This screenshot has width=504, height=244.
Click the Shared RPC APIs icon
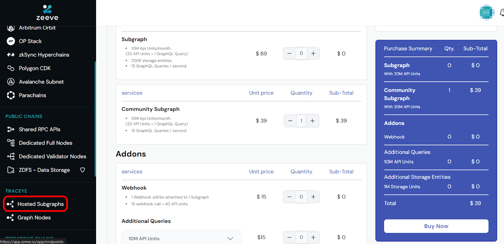coord(11,129)
